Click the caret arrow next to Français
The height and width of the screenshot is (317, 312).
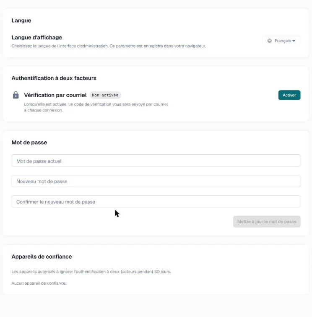click(x=294, y=41)
